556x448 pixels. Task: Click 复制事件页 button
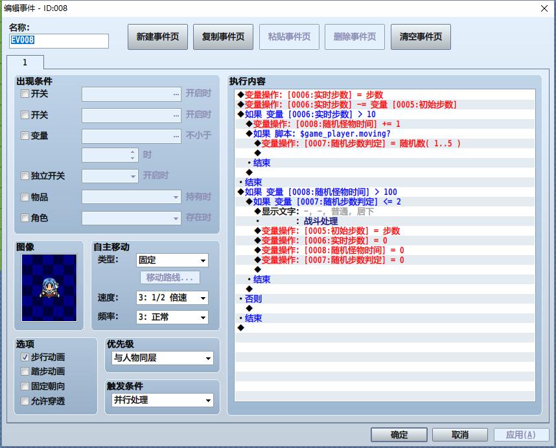223,37
